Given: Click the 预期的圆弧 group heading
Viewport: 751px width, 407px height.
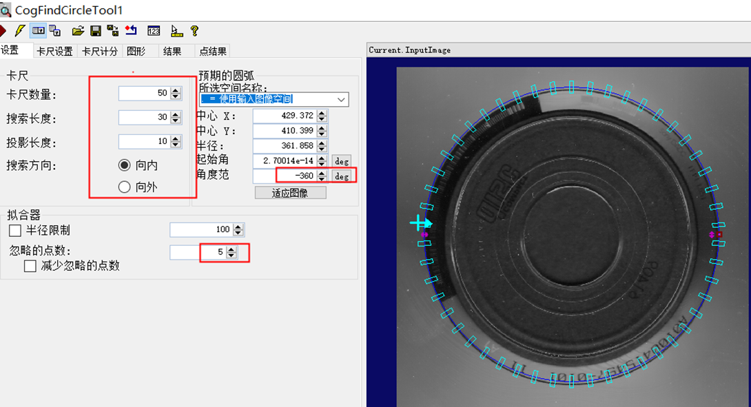Looking at the screenshot, I should [226, 75].
